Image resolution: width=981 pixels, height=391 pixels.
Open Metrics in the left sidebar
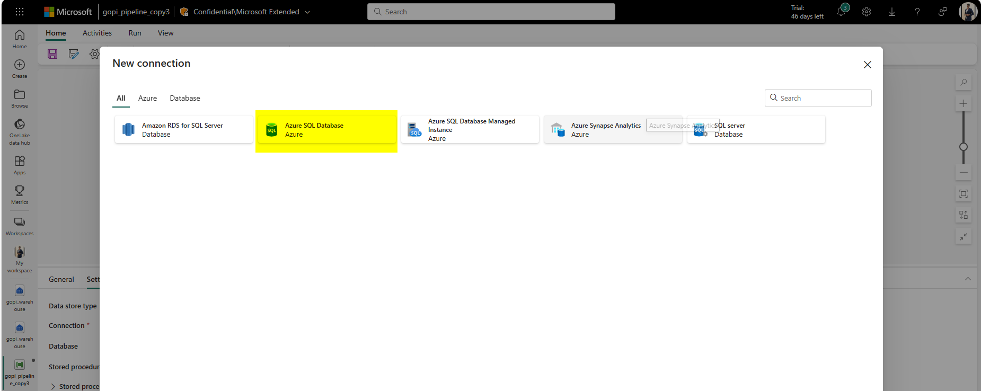(x=20, y=195)
